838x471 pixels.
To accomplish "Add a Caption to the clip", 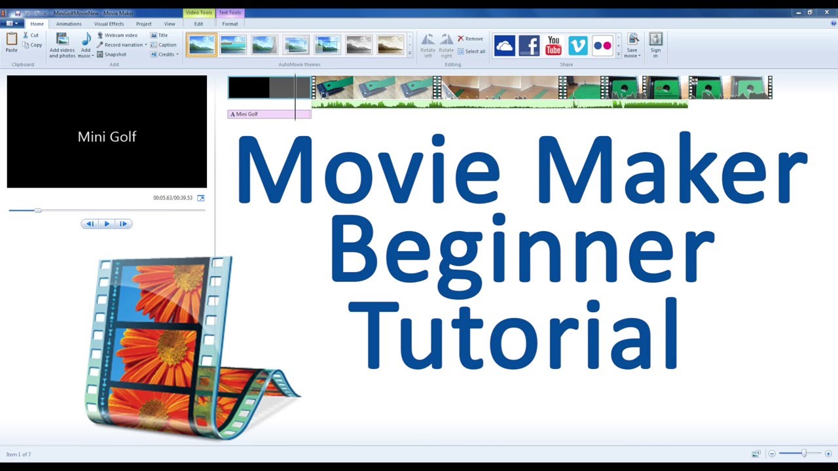I will point(163,45).
